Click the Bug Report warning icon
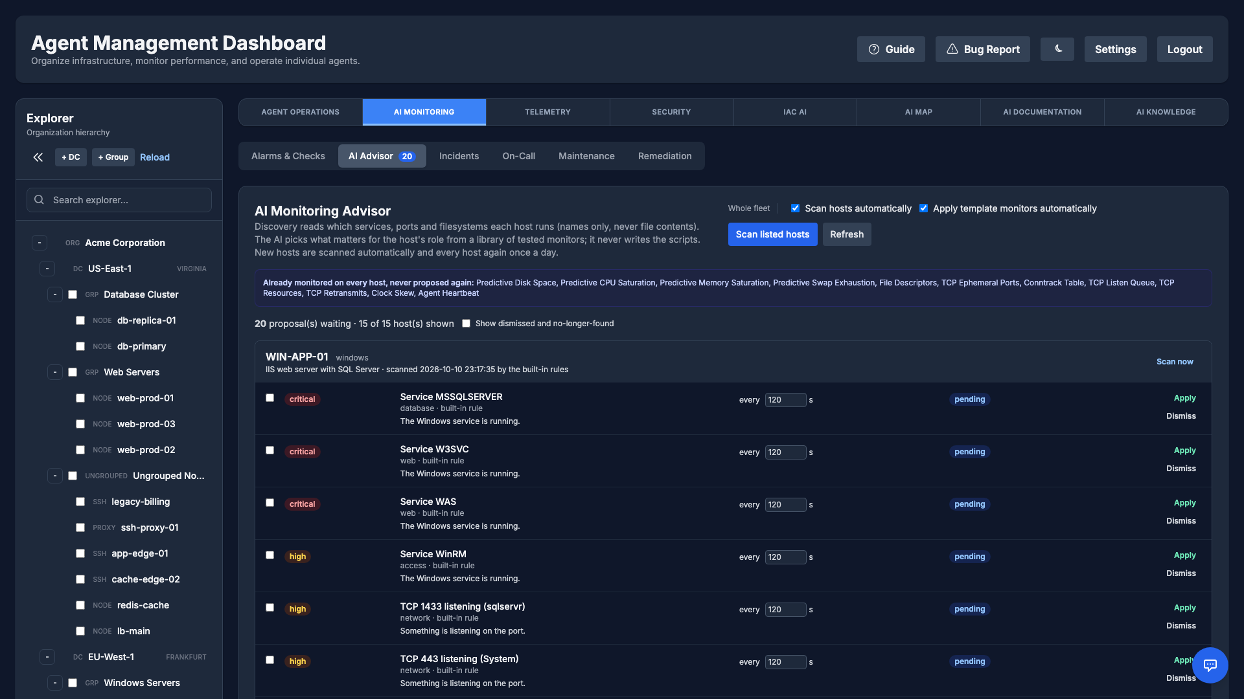This screenshot has width=1244, height=699. (952, 49)
